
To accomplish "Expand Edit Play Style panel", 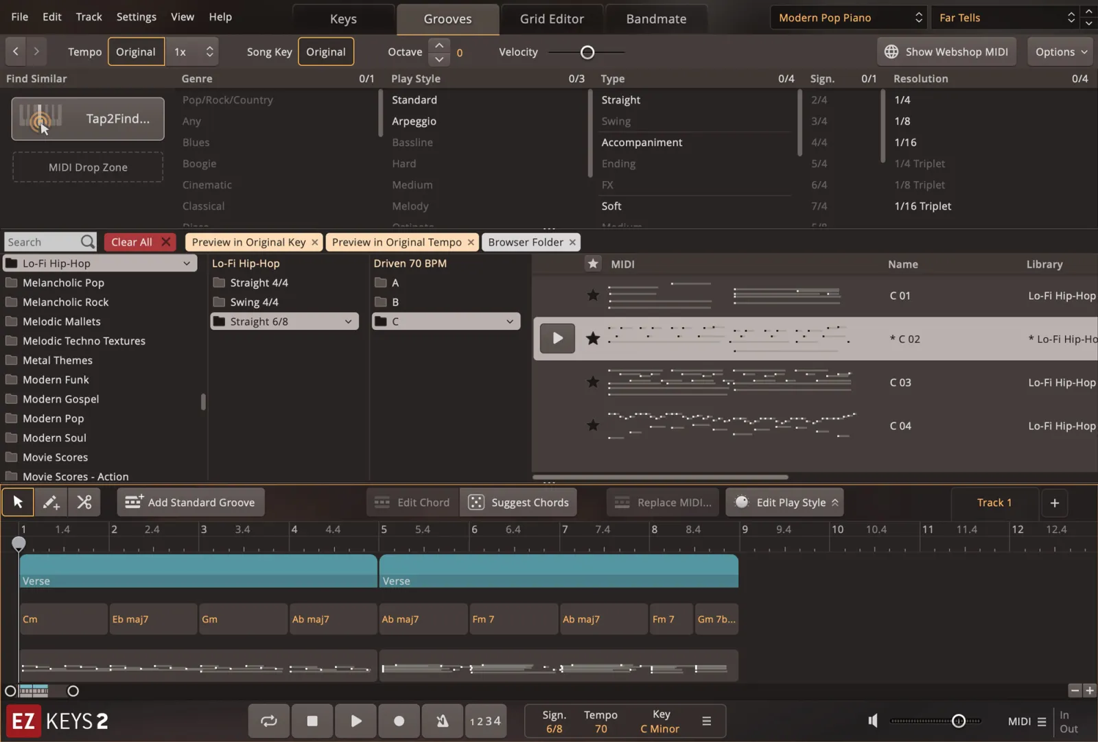I will point(784,502).
